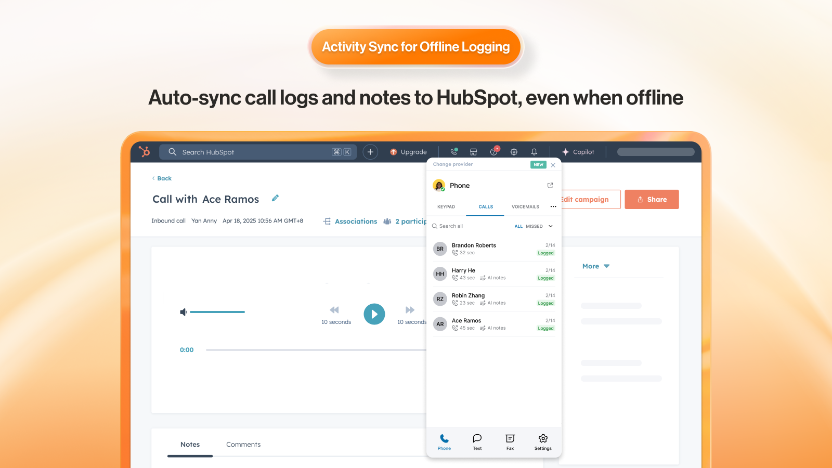Open Copilot

point(578,152)
